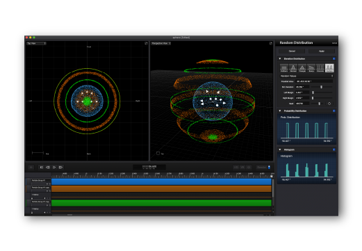Select the blue Particle Group clip

[161, 181]
